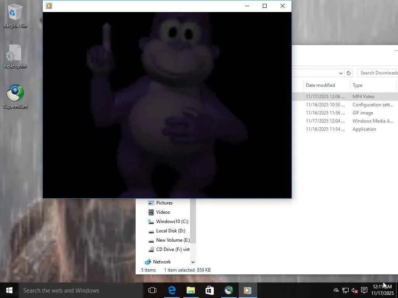Select CD Drive (F:) in navigation pane

coord(173,249)
